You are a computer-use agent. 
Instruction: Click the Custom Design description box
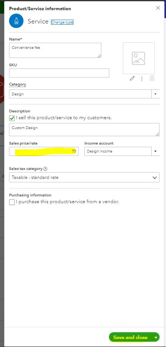tap(84, 130)
